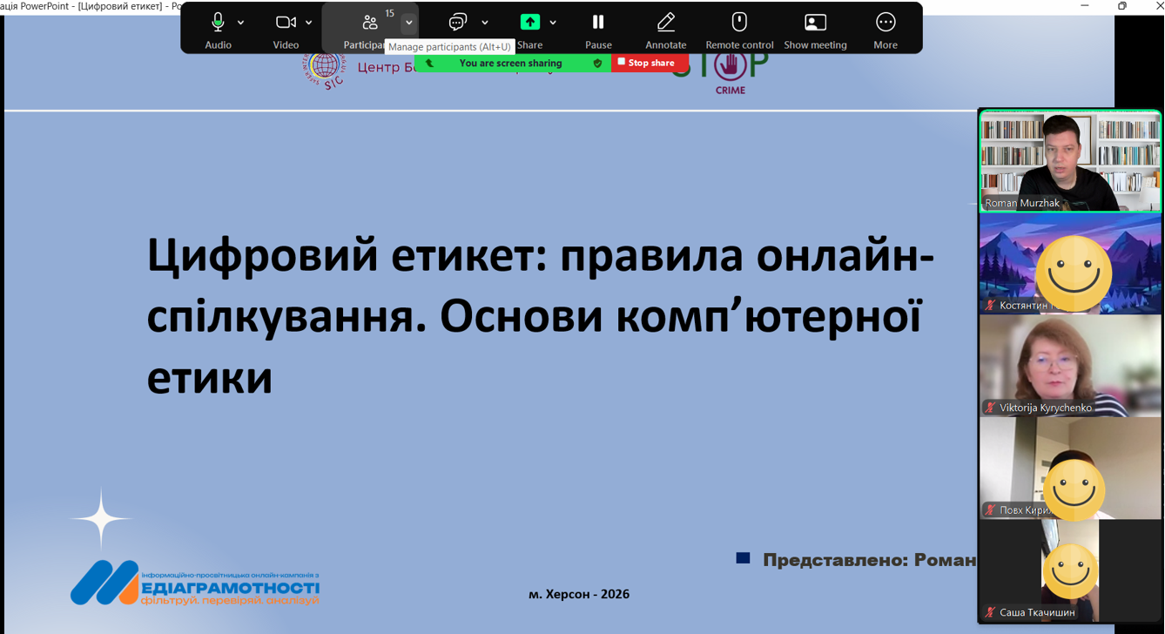Mute microphone with the Audio icon
1165x634 pixels.
(218, 23)
